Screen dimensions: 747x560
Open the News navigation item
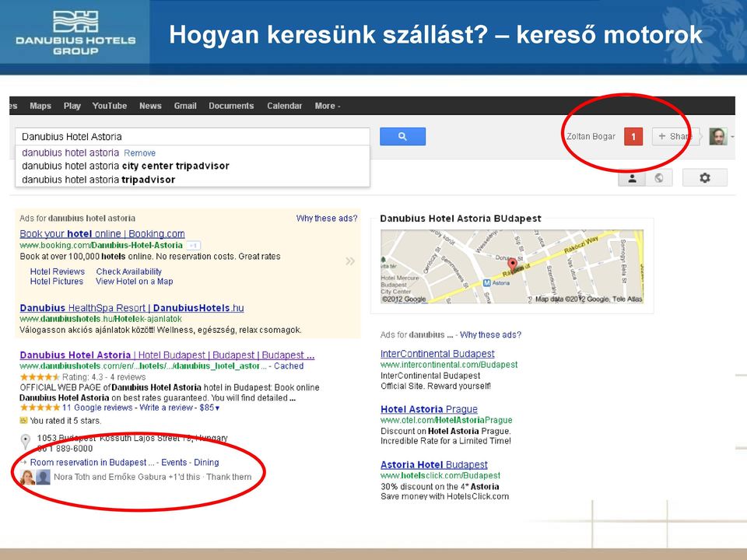click(x=150, y=107)
